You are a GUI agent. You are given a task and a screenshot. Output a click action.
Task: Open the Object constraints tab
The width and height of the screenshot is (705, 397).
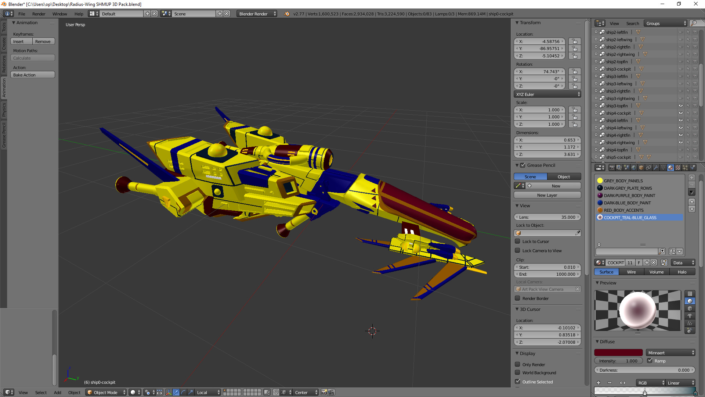coord(648,168)
